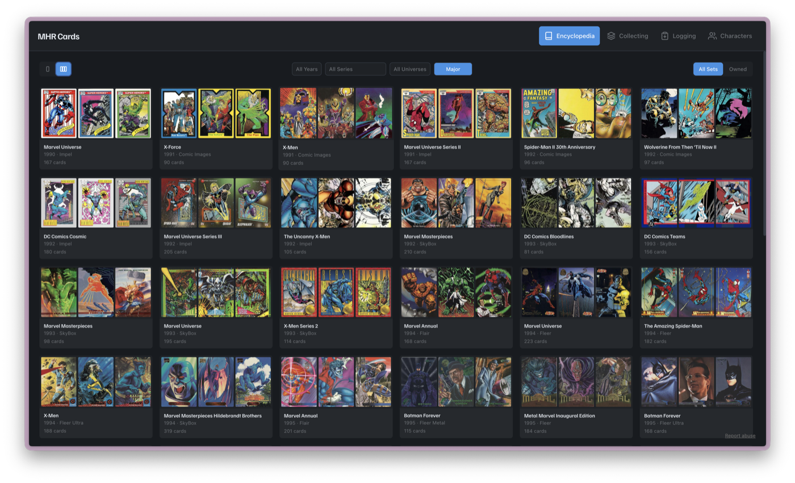Image resolution: width=795 pixels, height=483 pixels.
Task: Open the Characters tab
Action: (730, 36)
